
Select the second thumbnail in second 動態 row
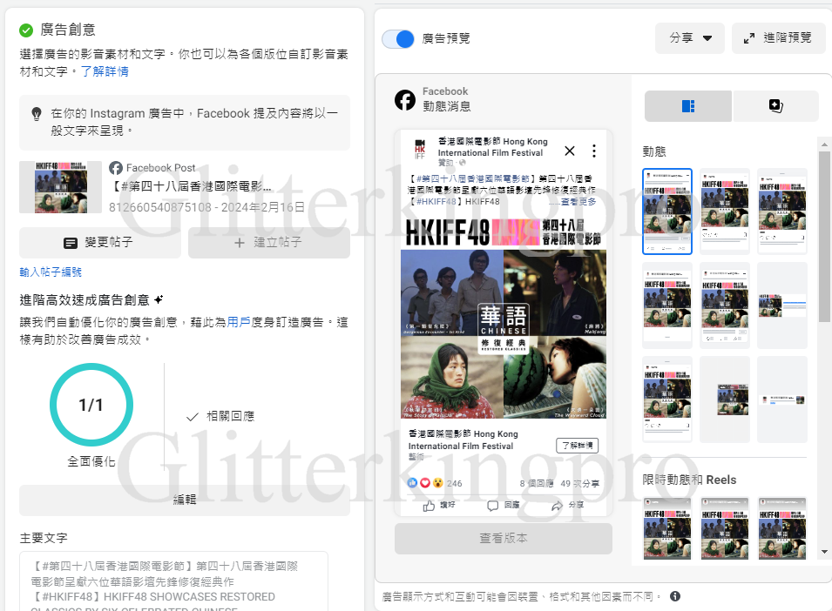pyautogui.click(x=724, y=305)
